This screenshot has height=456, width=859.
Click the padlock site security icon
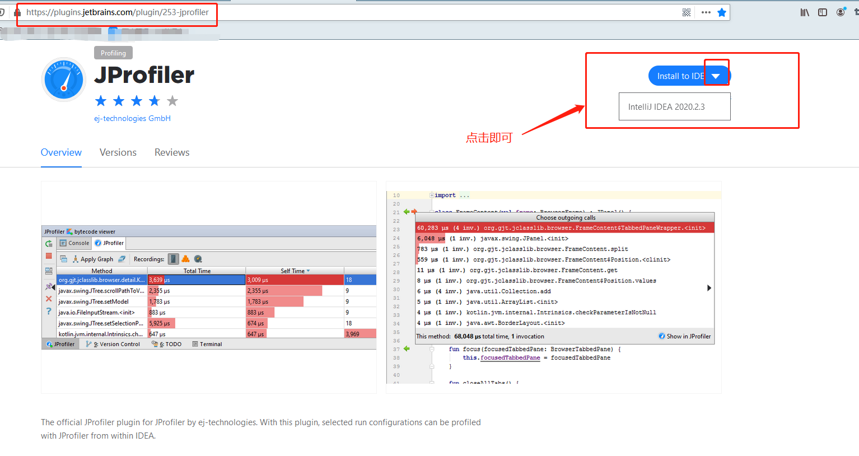pos(18,12)
